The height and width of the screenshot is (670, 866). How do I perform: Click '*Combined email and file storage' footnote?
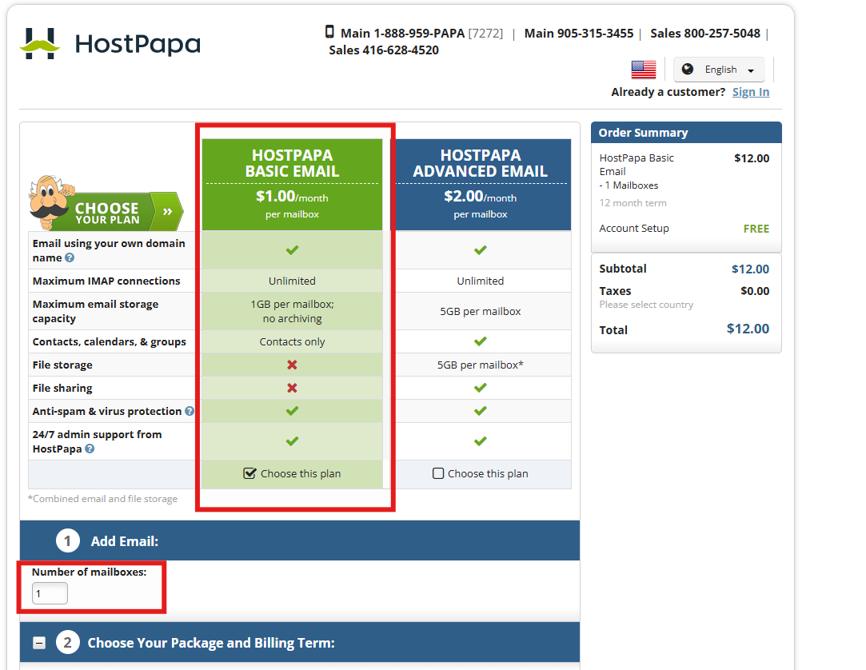click(x=102, y=498)
